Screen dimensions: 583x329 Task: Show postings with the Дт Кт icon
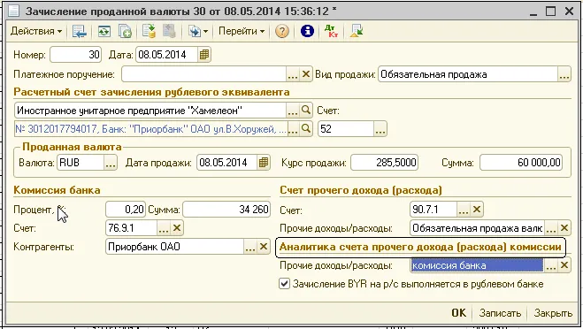click(x=331, y=32)
